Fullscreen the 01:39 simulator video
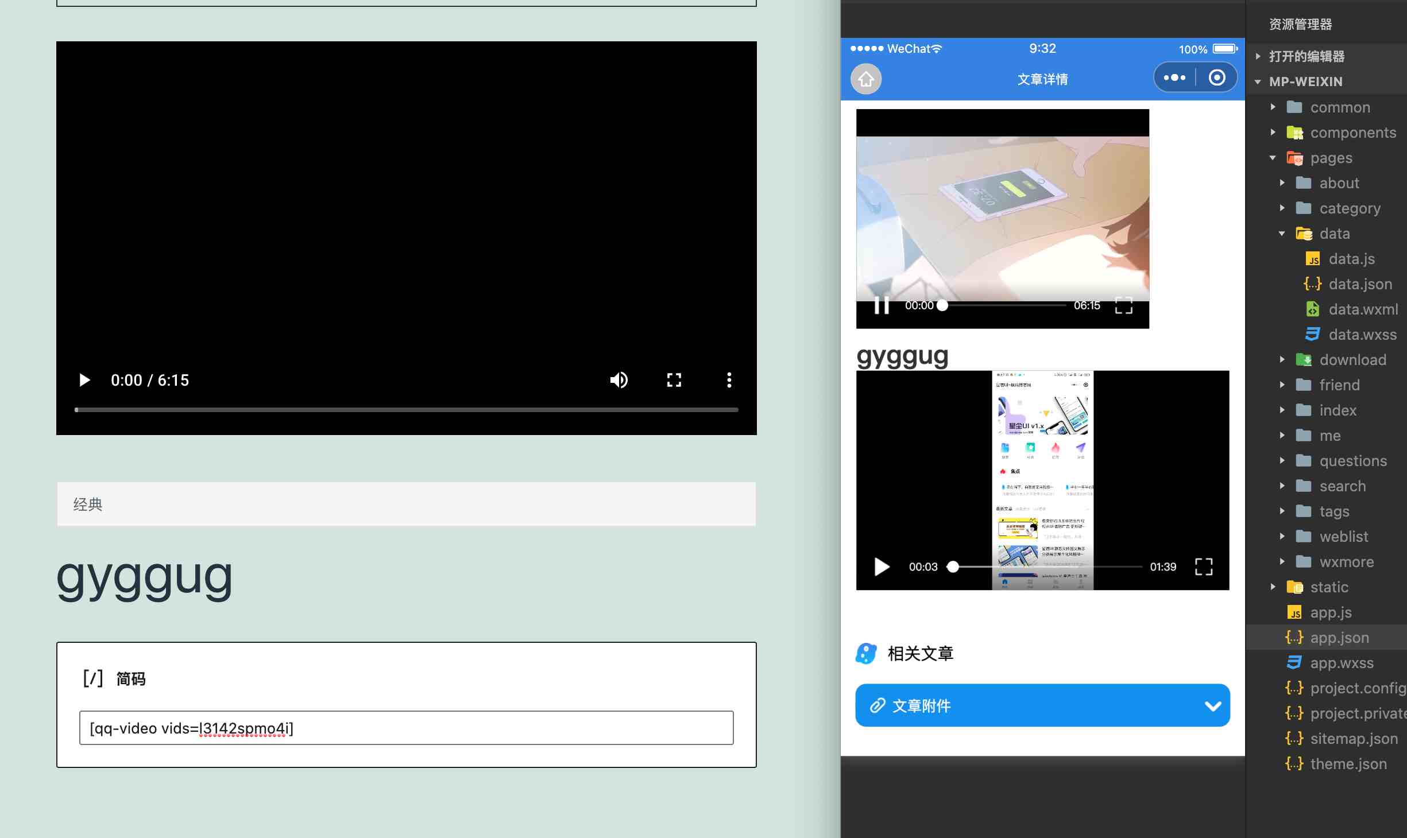The image size is (1407, 838). coord(1203,567)
